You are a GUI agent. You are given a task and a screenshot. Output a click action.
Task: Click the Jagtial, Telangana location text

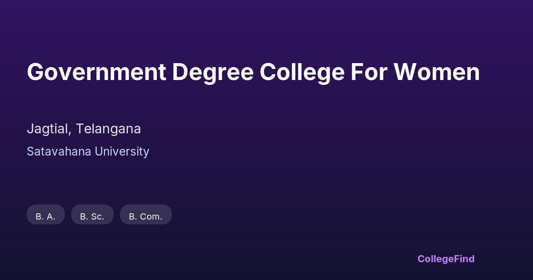click(84, 129)
